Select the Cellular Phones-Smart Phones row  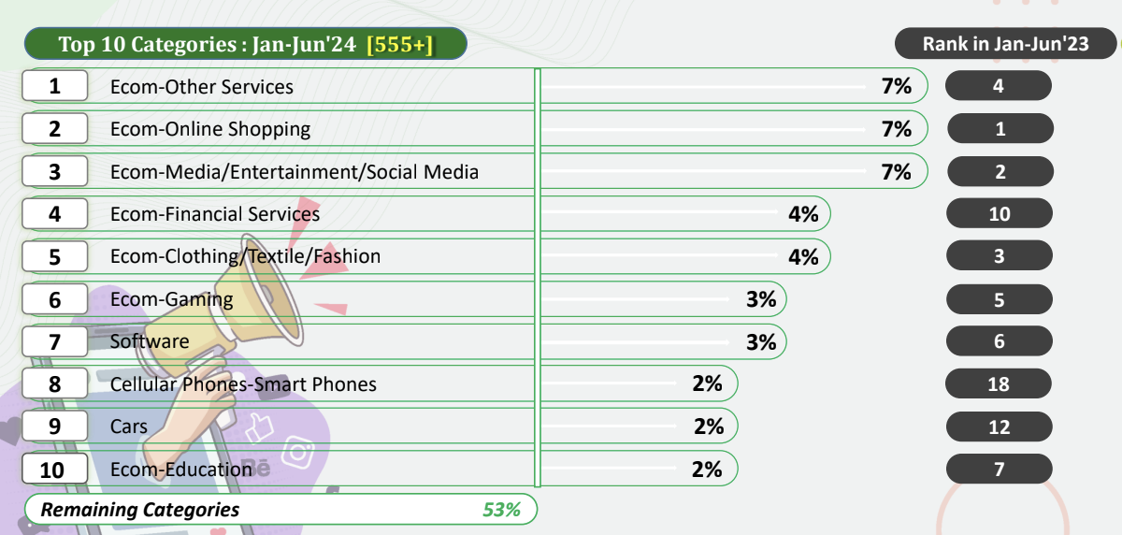coord(243,384)
